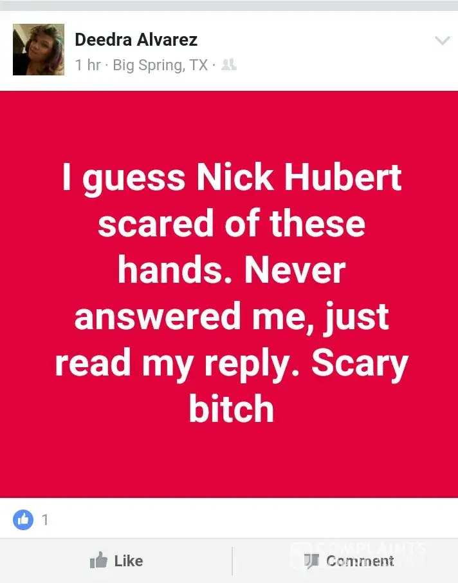
Task: View the reaction count of 1
Action: 45,519
